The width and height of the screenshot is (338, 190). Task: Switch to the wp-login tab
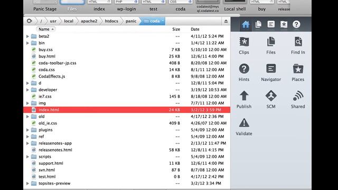126,6
